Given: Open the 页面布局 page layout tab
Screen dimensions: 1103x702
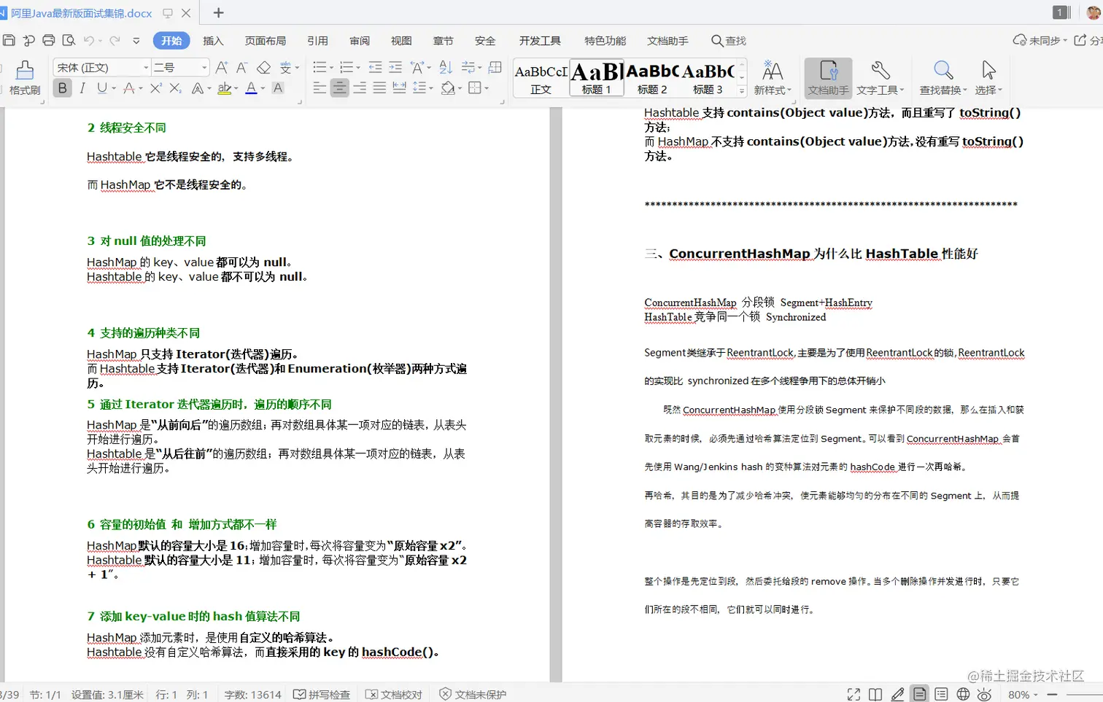Looking at the screenshot, I should (x=266, y=41).
